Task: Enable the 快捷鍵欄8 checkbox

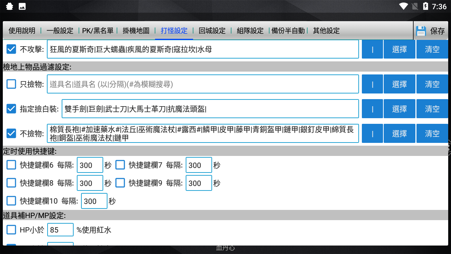Action: click(12, 183)
